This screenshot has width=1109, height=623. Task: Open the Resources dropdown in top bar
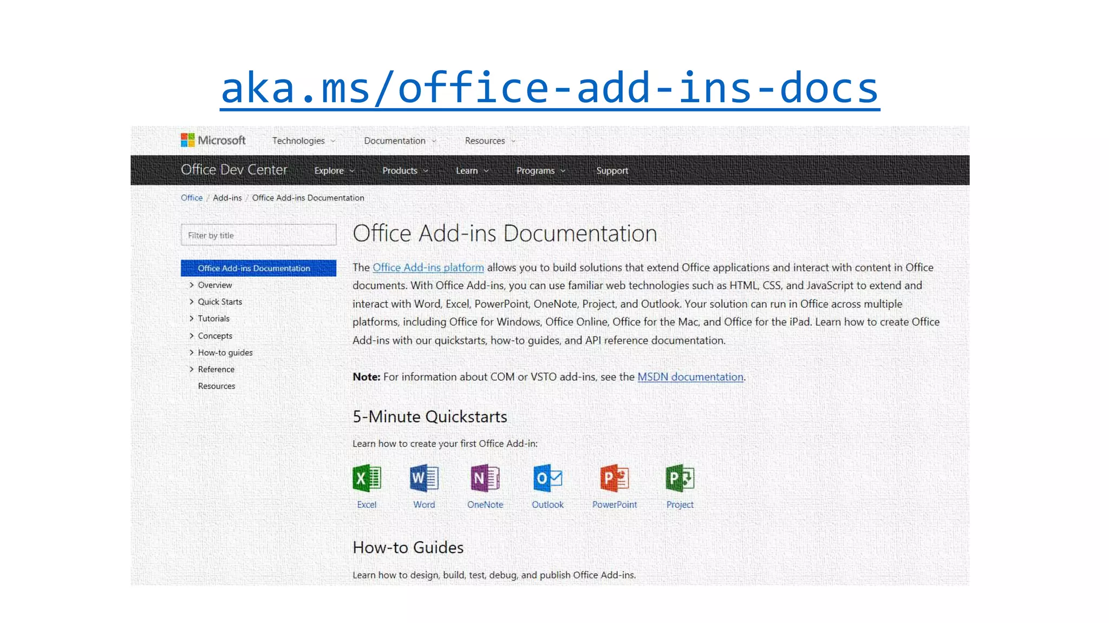(x=490, y=141)
